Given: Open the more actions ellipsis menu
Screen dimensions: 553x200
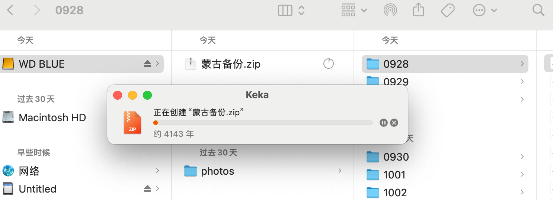Looking at the screenshot, I should click(485, 10).
